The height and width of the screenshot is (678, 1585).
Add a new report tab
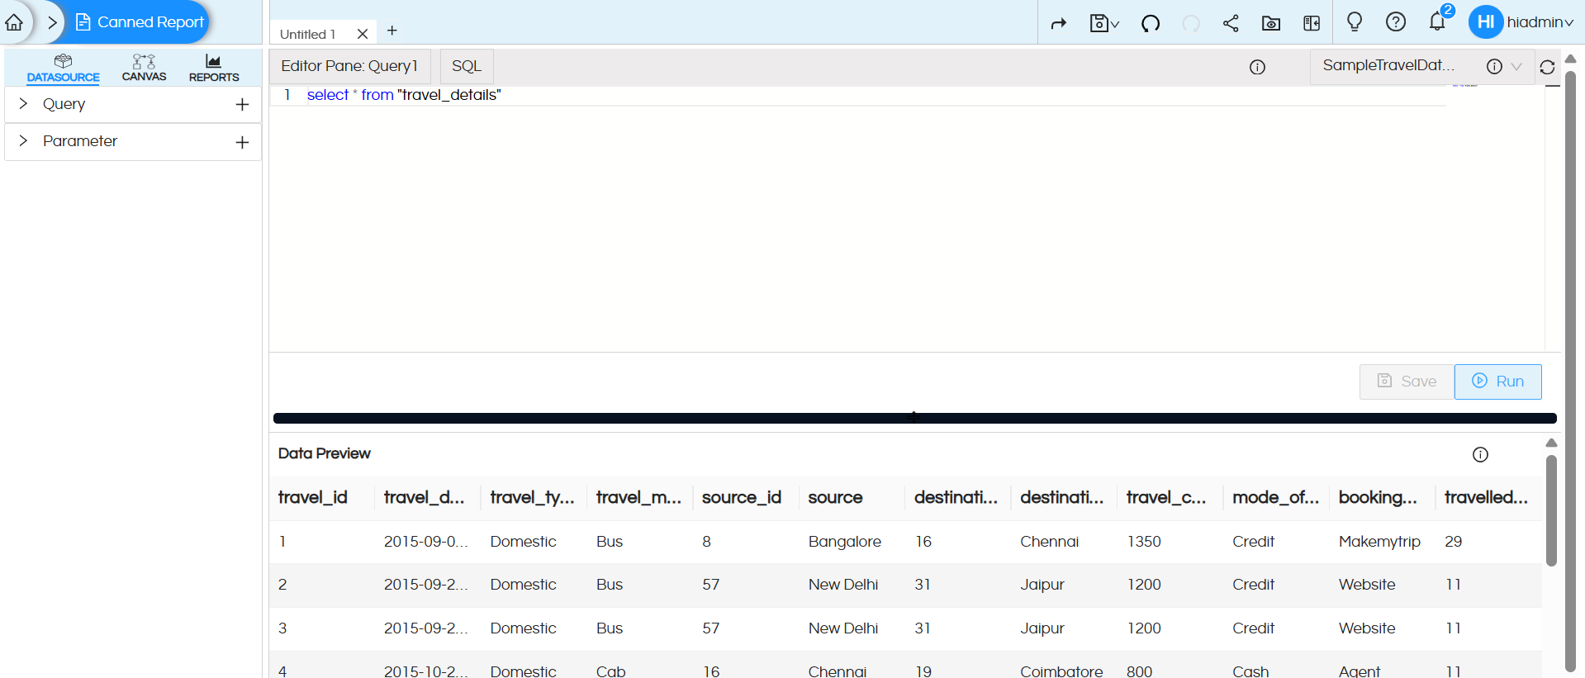point(392,31)
